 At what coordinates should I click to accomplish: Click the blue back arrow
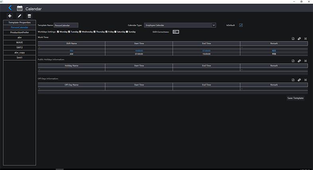10,8
